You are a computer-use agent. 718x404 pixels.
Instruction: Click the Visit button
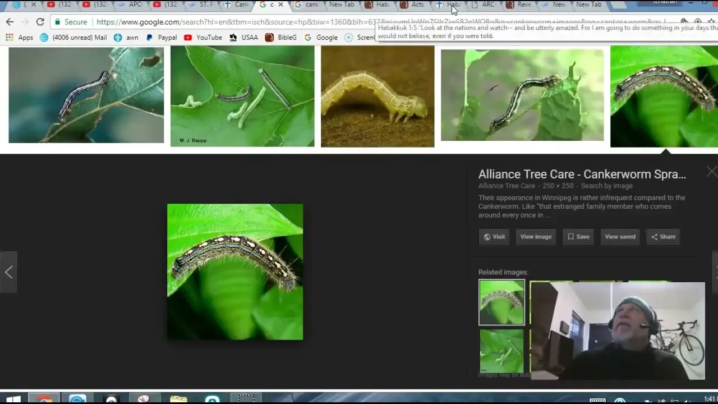pos(494,237)
